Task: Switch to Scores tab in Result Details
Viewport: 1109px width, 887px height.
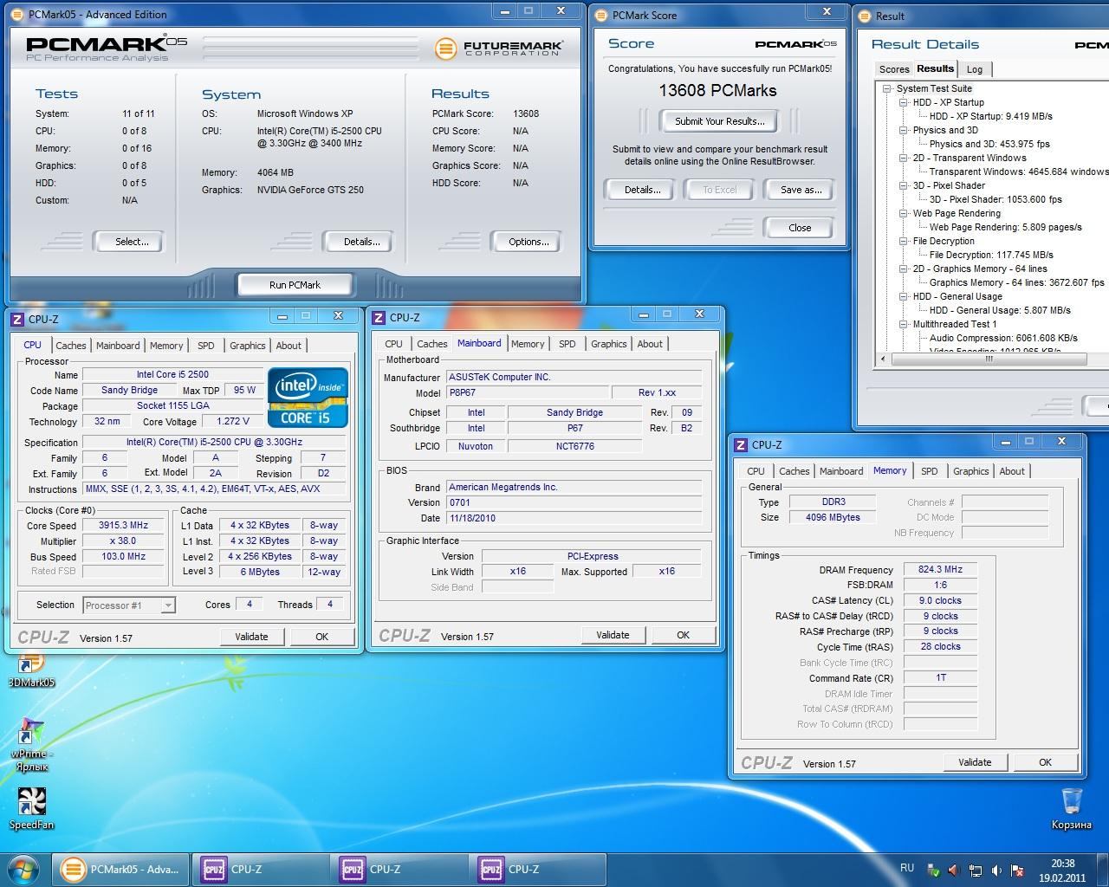Action: click(893, 69)
